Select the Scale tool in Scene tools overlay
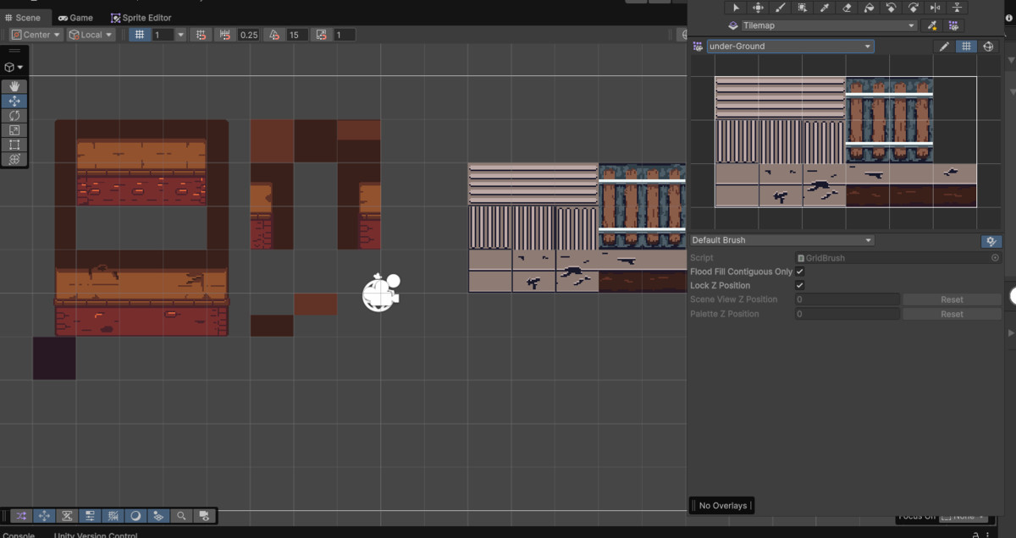The image size is (1016, 538). [14, 130]
